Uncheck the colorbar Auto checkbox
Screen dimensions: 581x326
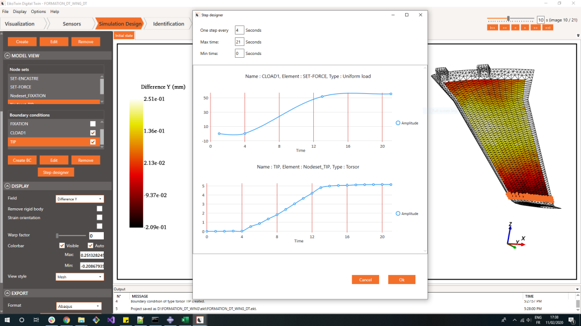[90, 246]
